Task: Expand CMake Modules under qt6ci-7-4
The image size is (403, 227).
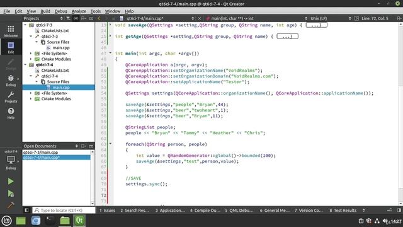Action: coord(31,98)
